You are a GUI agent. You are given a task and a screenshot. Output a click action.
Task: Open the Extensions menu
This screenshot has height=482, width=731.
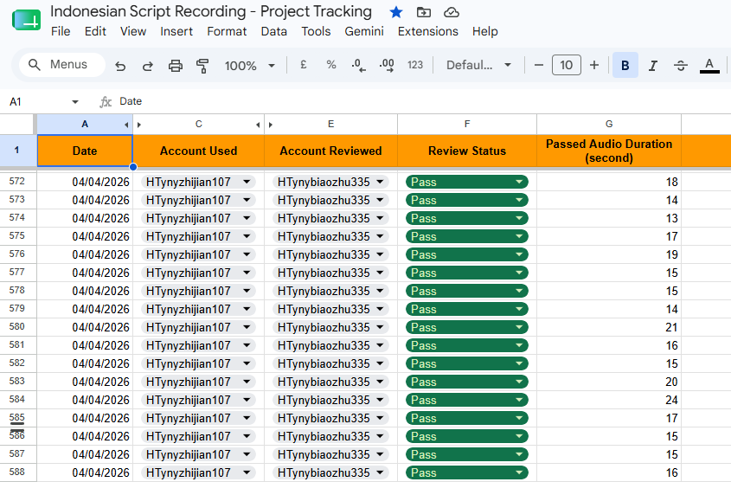(428, 31)
